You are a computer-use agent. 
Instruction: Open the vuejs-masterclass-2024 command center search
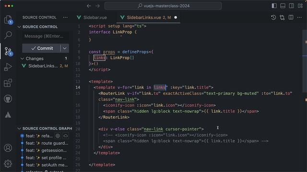(163, 6)
